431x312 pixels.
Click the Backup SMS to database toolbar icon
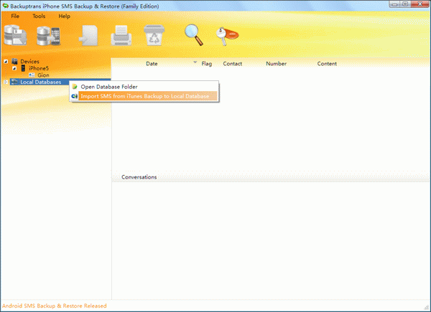(15, 35)
